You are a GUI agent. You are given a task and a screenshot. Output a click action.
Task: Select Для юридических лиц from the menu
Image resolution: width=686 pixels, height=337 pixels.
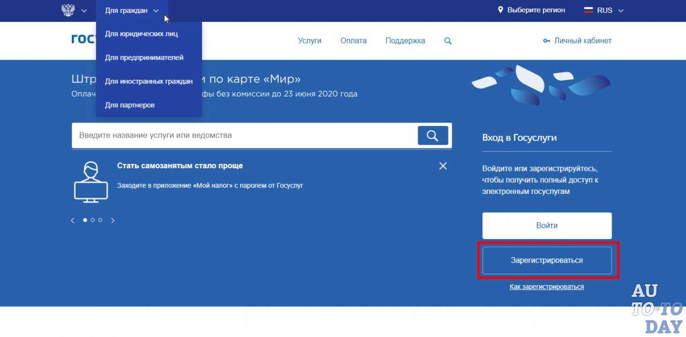point(141,33)
